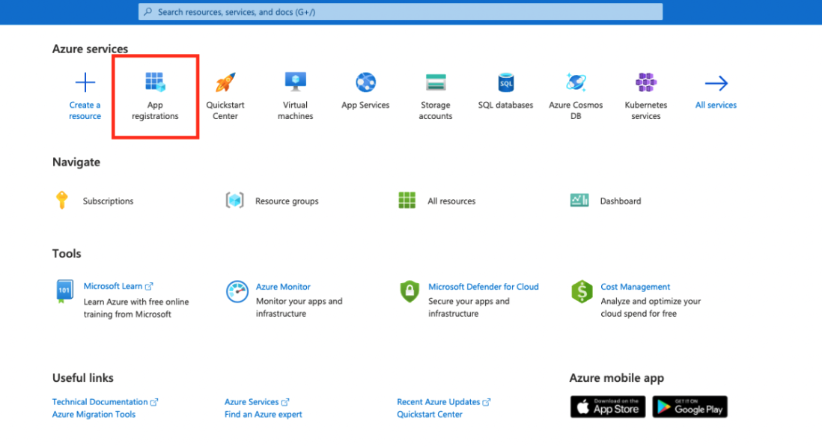This screenshot has width=822, height=447.
Task: Click the Create a resource text link
Action: click(x=85, y=111)
